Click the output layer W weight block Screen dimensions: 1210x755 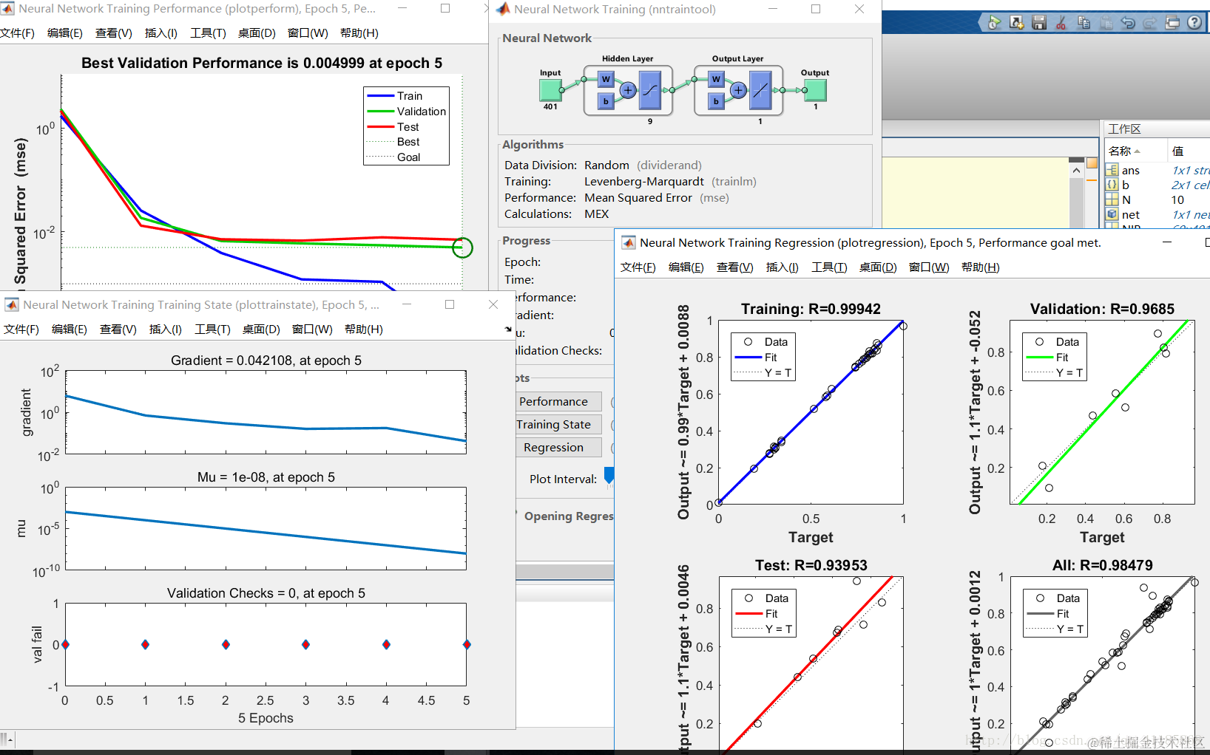(716, 79)
